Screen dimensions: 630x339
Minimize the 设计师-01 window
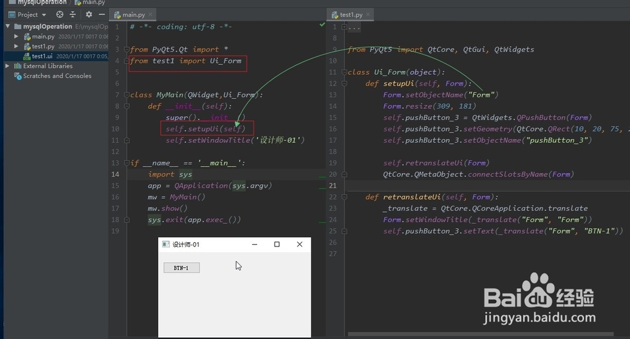255,244
